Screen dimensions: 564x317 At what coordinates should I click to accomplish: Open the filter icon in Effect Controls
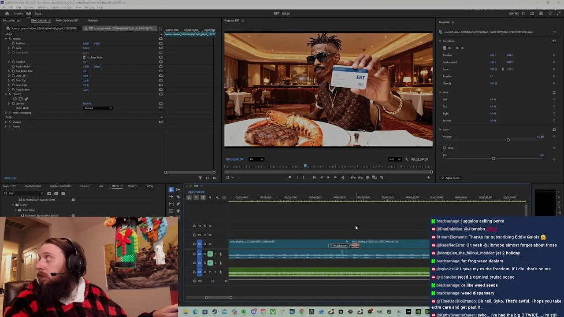click(200, 178)
